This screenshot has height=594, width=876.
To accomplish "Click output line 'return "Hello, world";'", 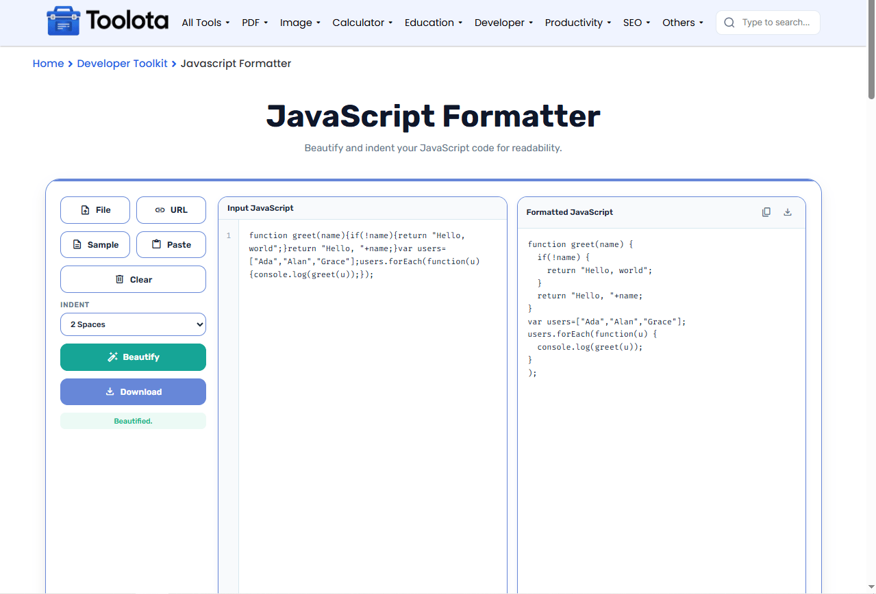I will (600, 270).
